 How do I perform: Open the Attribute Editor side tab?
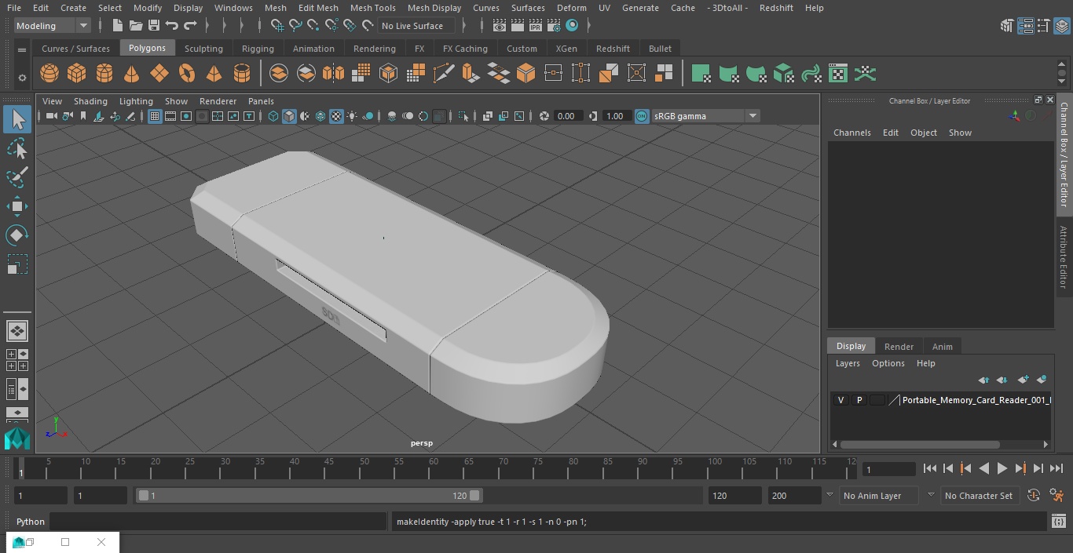click(1064, 257)
